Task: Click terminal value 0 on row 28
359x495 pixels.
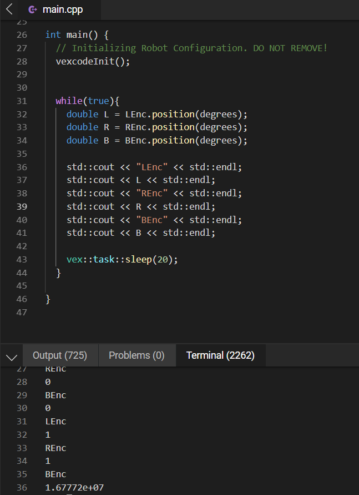Action: [48, 382]
